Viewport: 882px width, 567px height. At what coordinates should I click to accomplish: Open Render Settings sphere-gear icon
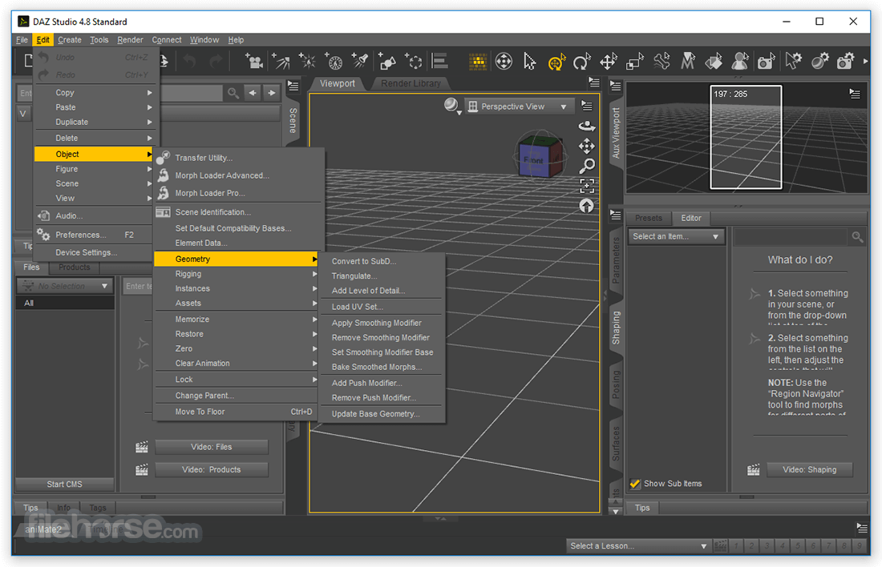pyautogui.click(x=819, y=61)
